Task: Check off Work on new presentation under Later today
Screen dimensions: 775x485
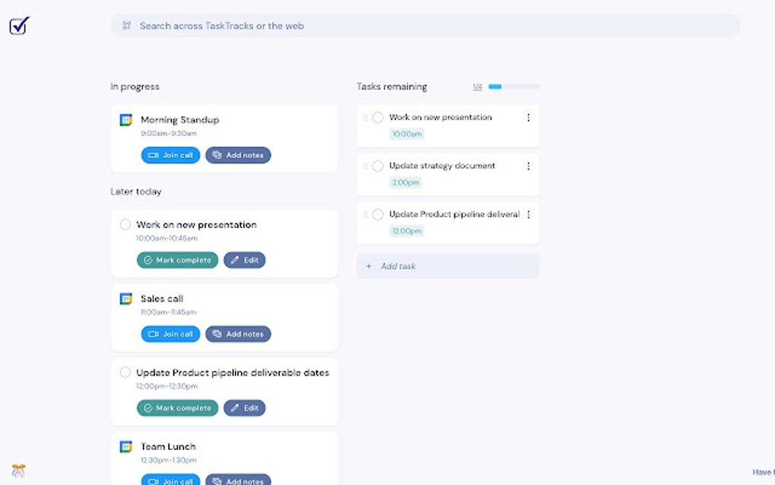Action: [x=125, y=224]
